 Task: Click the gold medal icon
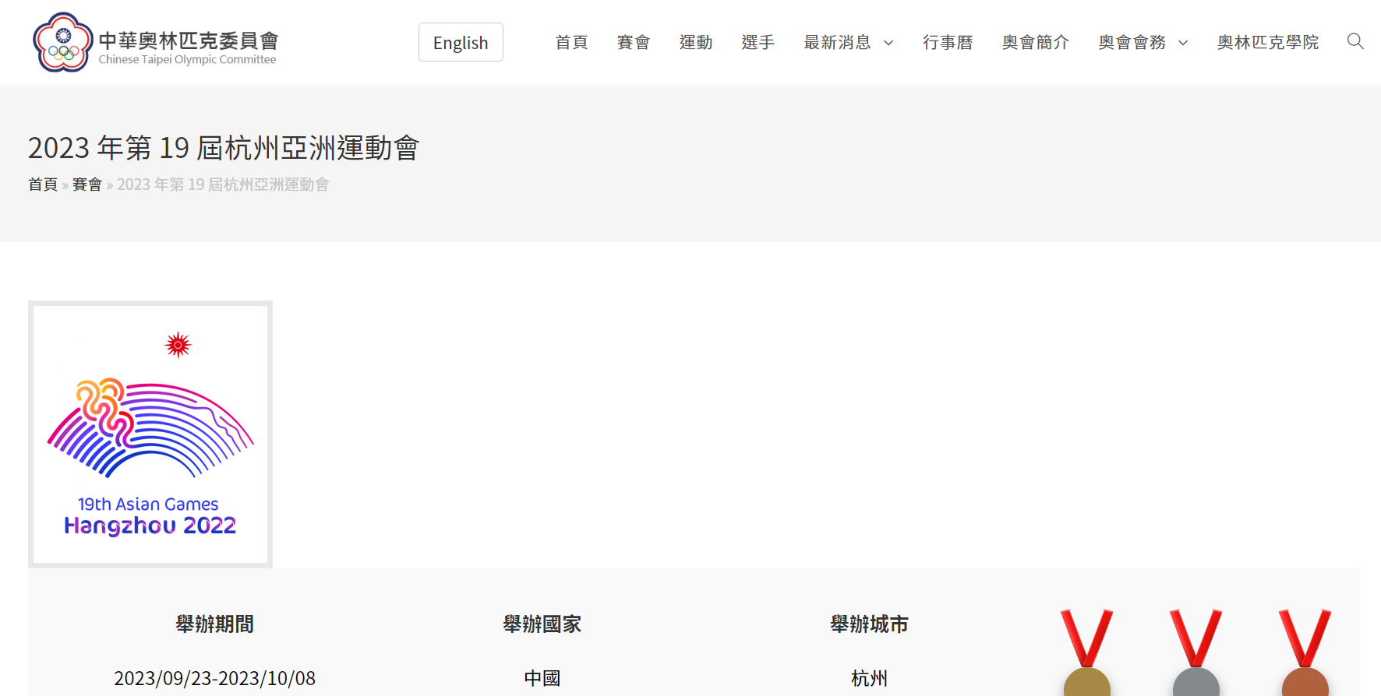click(1087, 652)
